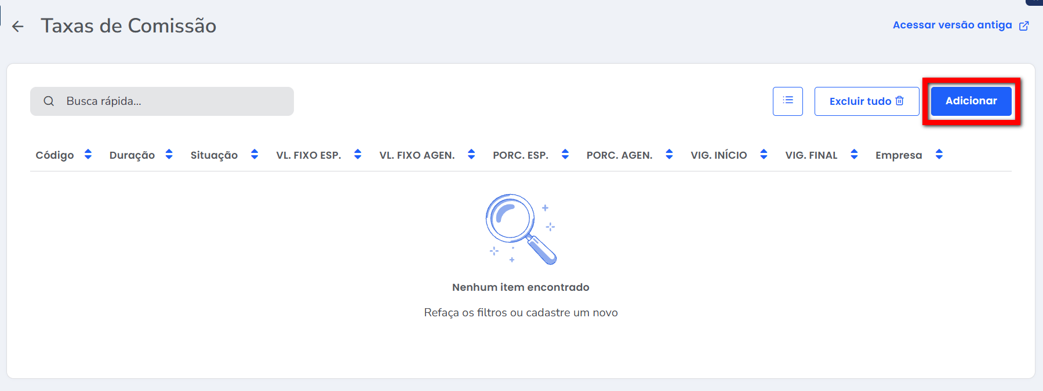The width and height of the screenshot is (1043, 391).
Task: Focus the Busca rápida search field
Action: tap(174, 101)
